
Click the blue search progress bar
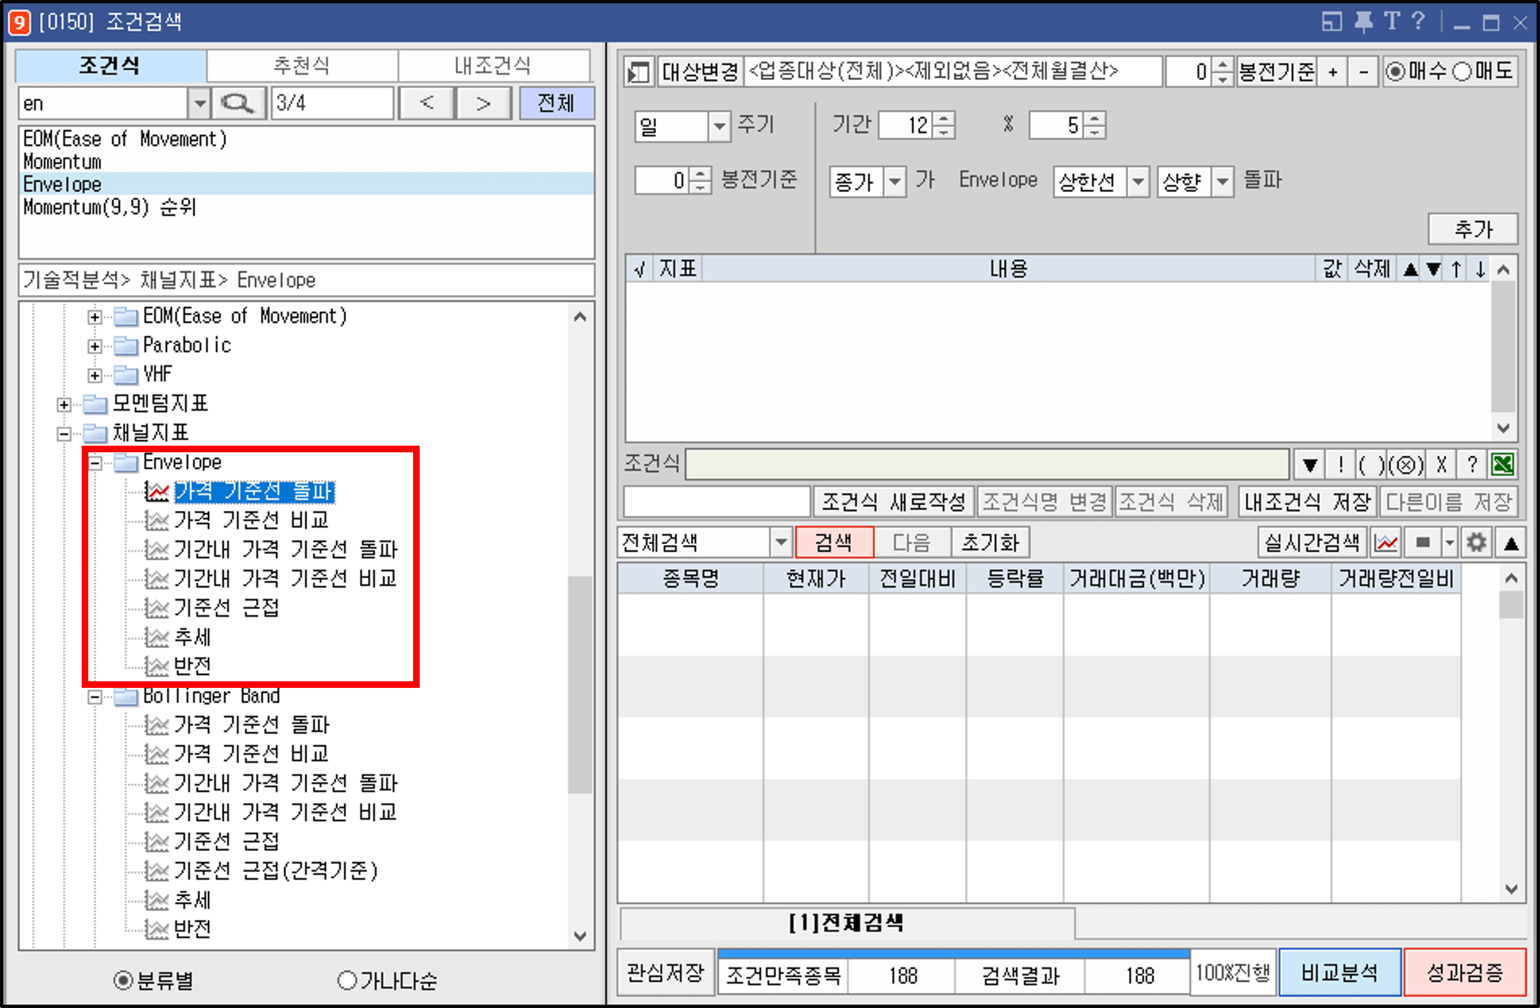pos(953,954)
